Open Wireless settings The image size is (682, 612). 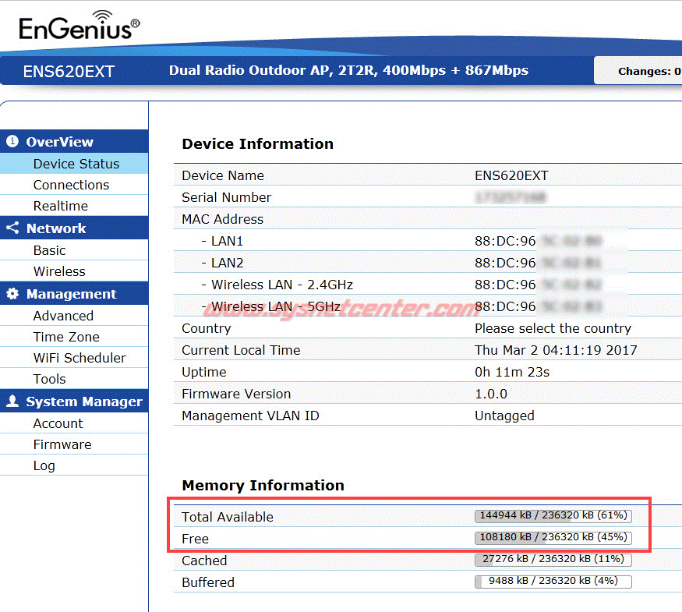point(59,271)
